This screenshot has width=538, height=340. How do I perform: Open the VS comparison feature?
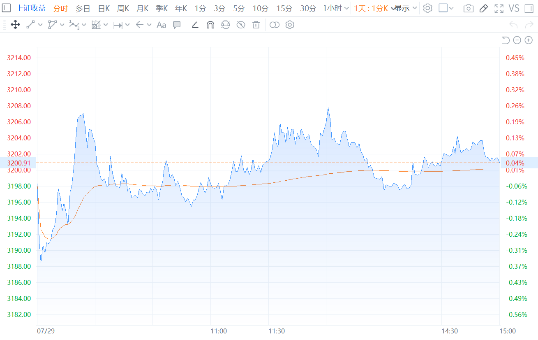[514, 8]
